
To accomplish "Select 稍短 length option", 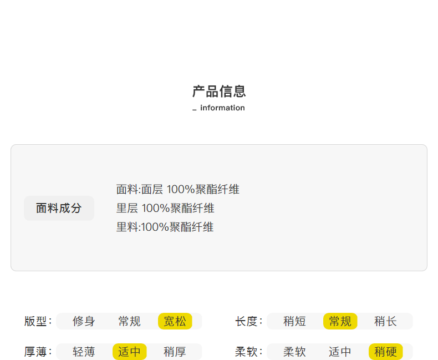I will 294,321.
